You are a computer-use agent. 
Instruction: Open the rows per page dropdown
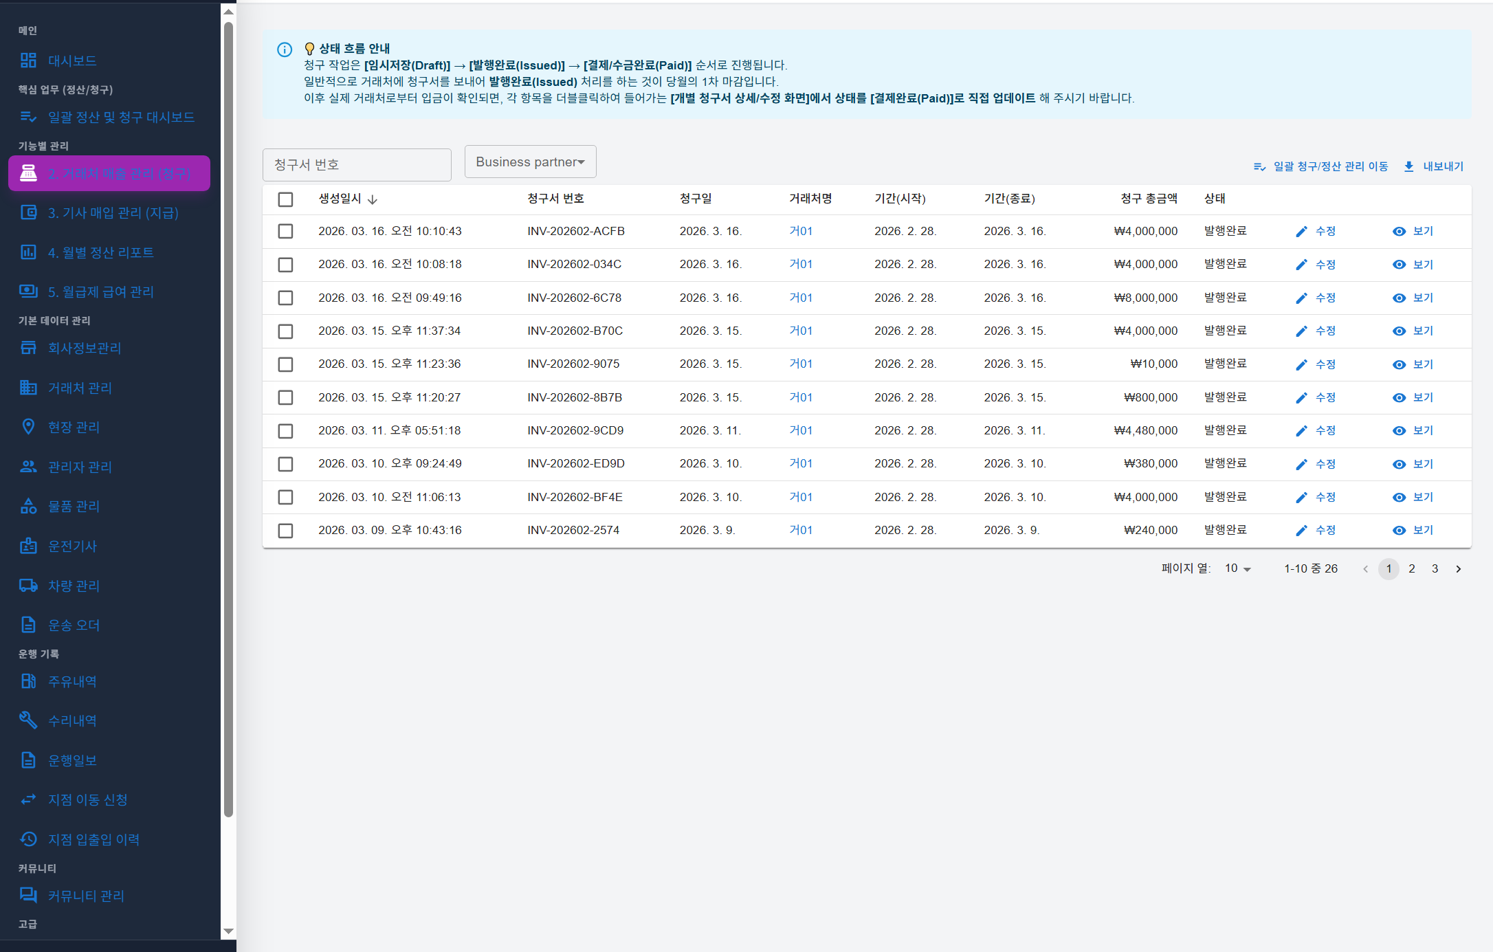click(x=1237, y=568)
